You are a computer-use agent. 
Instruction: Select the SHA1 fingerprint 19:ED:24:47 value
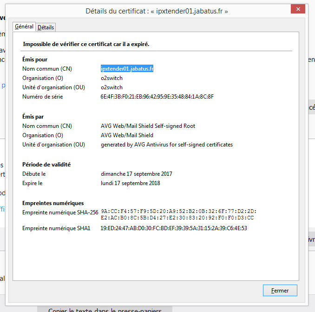click(x=174, y=228)
